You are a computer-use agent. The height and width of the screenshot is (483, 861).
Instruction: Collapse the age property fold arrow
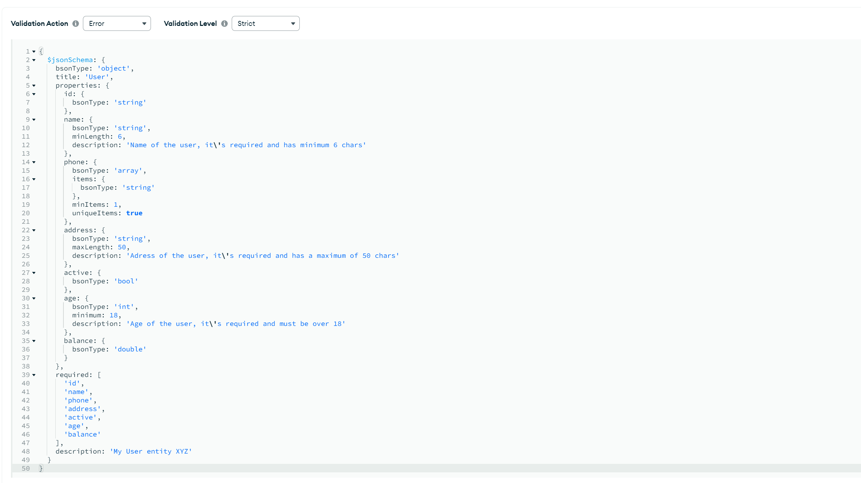[x=34, y=298]
